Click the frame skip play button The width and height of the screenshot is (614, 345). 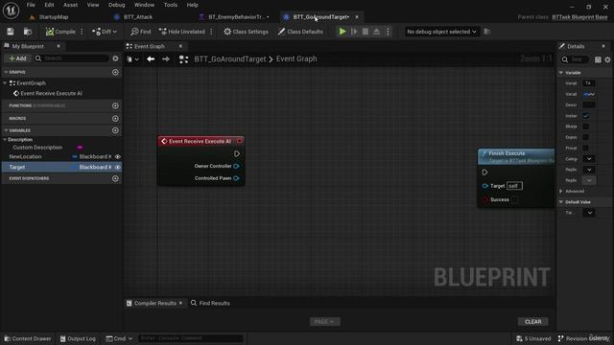(x=354, y=32)
